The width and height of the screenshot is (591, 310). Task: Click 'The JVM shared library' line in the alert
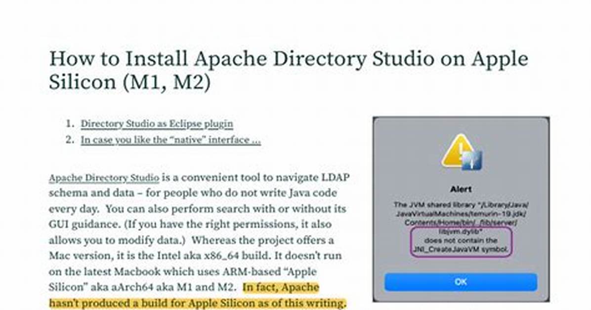[x=461, y=205]
